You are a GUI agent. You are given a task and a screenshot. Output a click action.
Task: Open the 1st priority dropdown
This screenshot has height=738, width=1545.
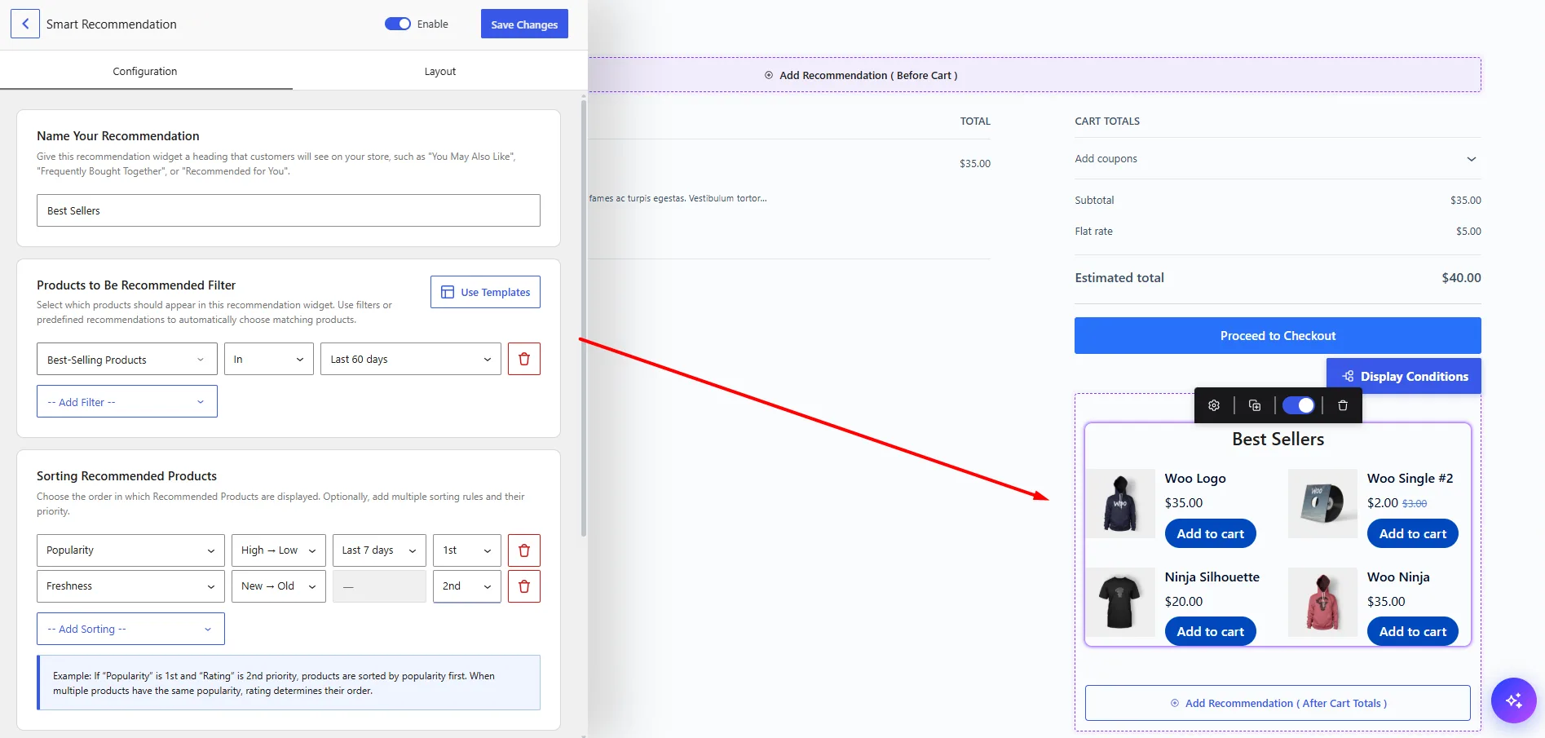pos(467,550)
